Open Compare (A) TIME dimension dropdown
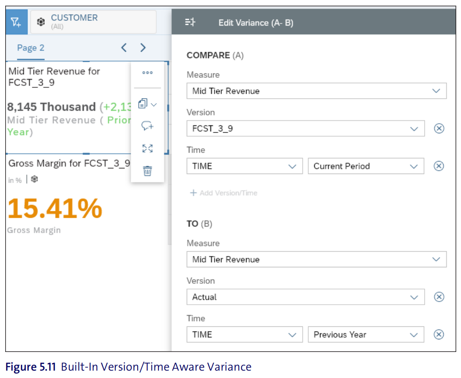Screen dimensions: 461x378 tap(245, 166)
